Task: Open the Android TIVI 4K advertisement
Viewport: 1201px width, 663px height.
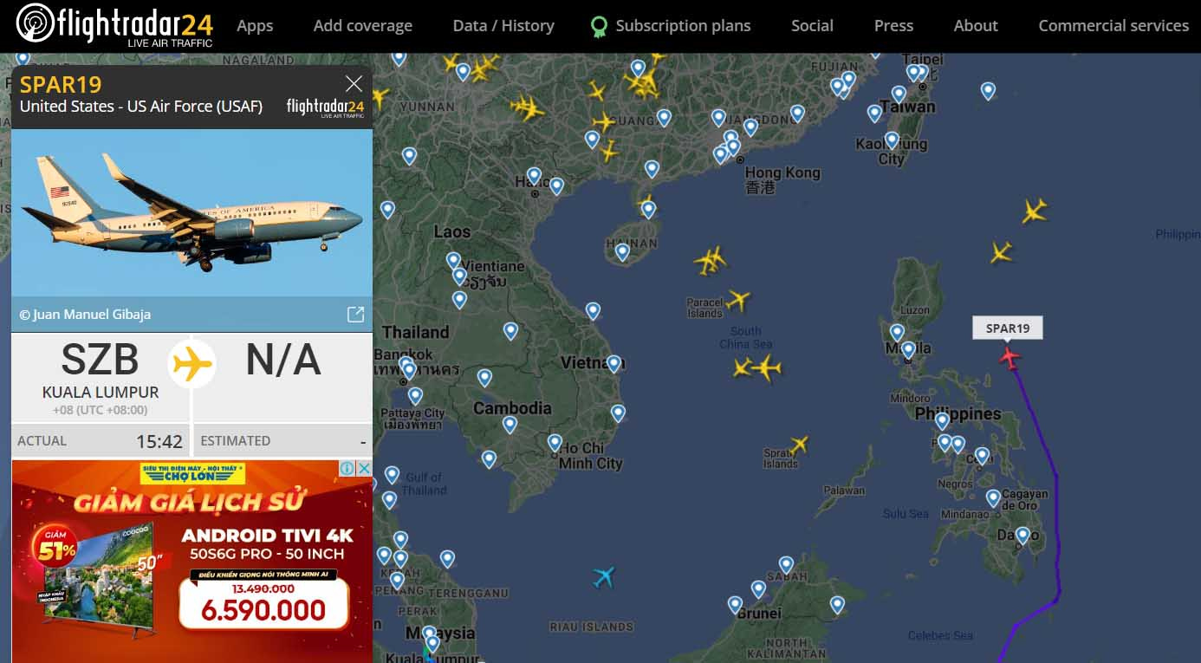Action: point(192,562)
